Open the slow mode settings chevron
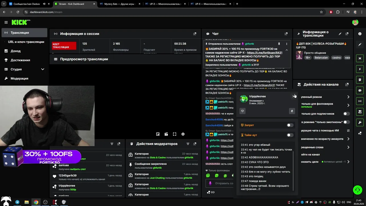Image resolution: width=366 pixels, height=206 pixels. point(348,97)
